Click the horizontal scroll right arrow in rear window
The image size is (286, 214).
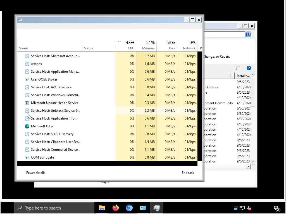click(248, 167)
